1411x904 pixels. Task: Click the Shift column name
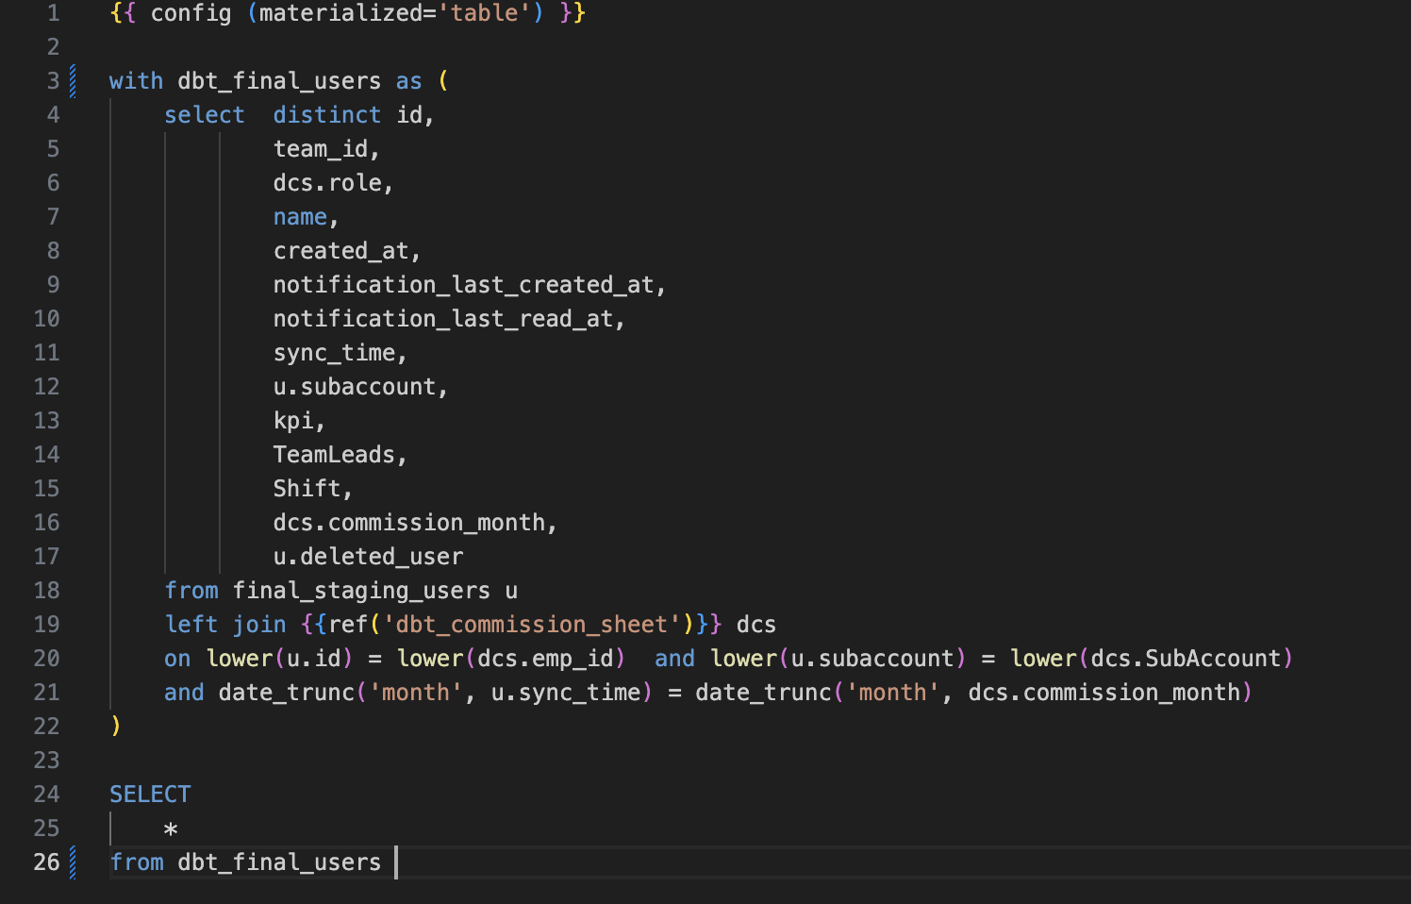click(307, 489)
